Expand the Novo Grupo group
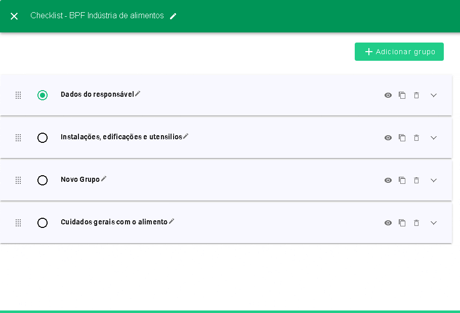The width and height of the screenshot is (460, 313). click(433, 180)
